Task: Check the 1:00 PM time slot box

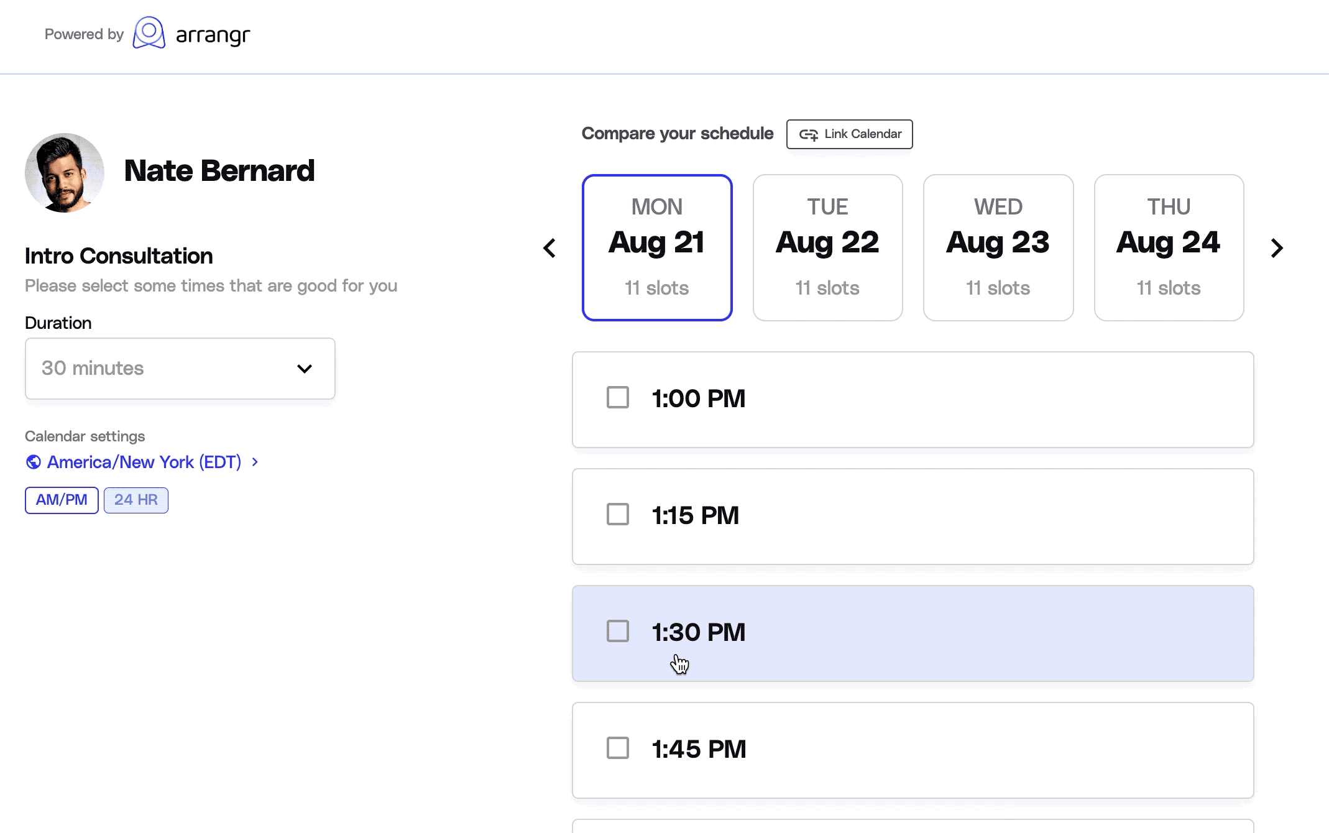Action: click(618, 398)
